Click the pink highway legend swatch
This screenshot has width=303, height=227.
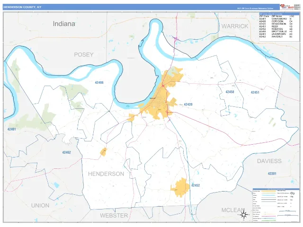pyautogui.click(x=268, y=216)
